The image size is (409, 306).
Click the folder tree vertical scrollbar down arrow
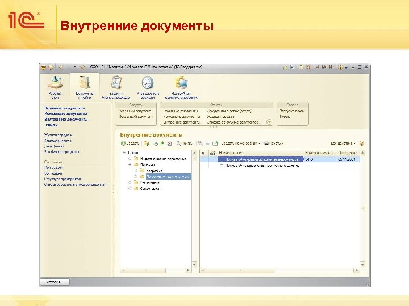pyautogui.click(x=194, y=265)
